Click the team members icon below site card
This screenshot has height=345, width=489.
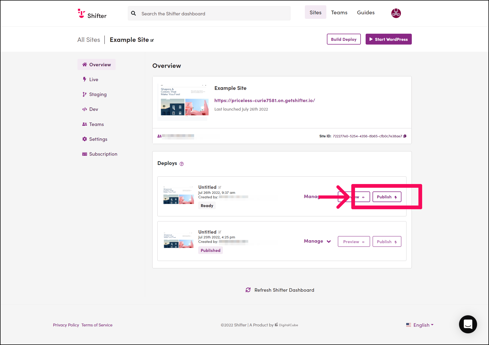[x=159, y=136]
